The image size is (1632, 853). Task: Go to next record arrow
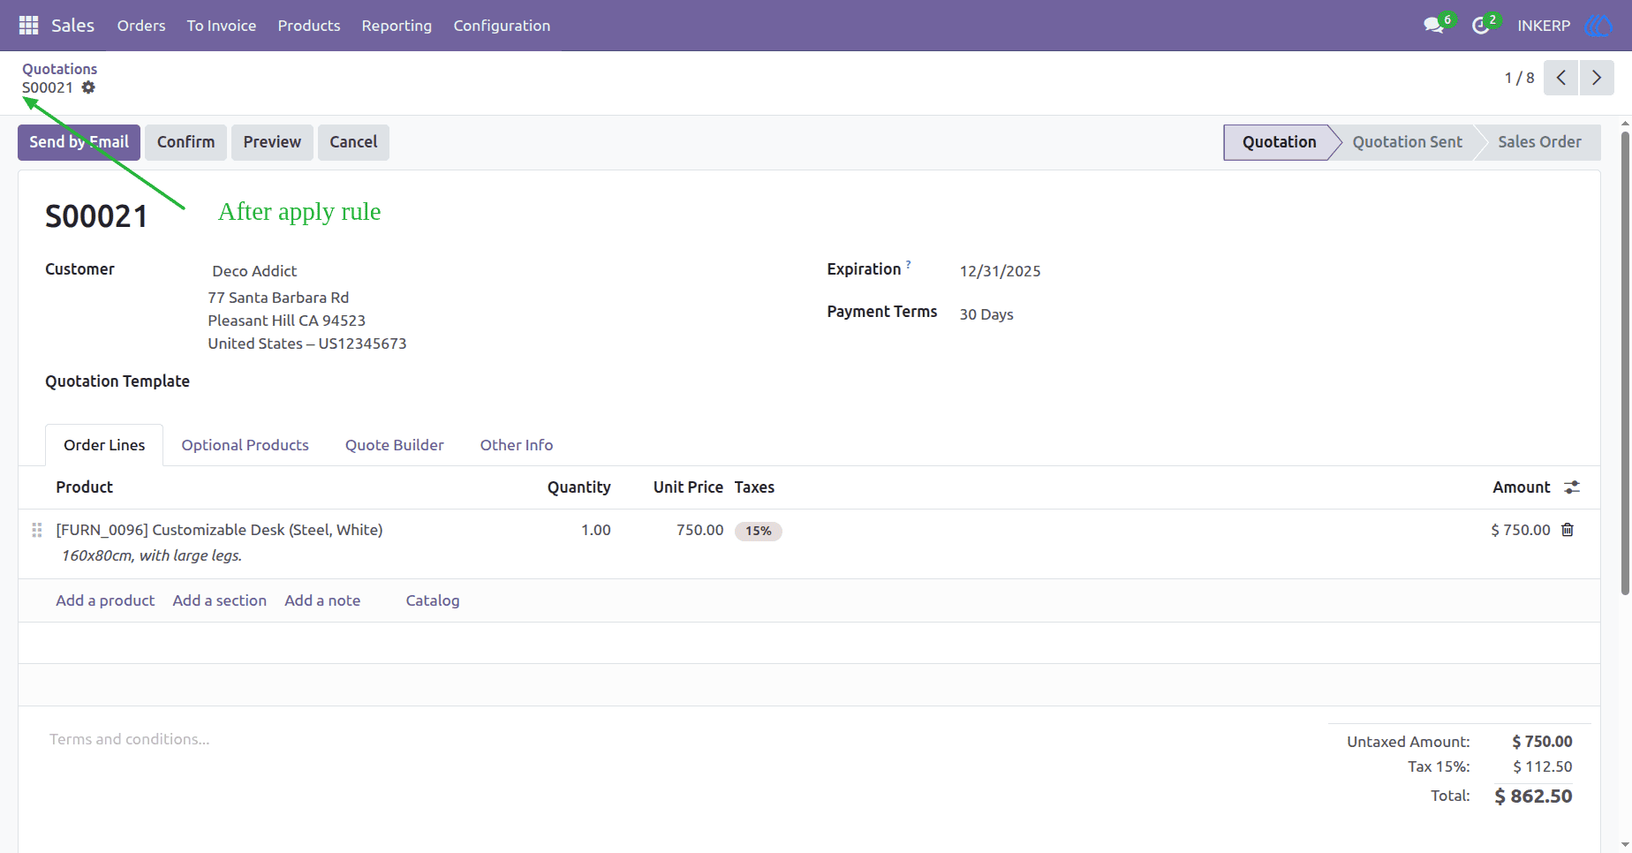[x=1597, y=78]
